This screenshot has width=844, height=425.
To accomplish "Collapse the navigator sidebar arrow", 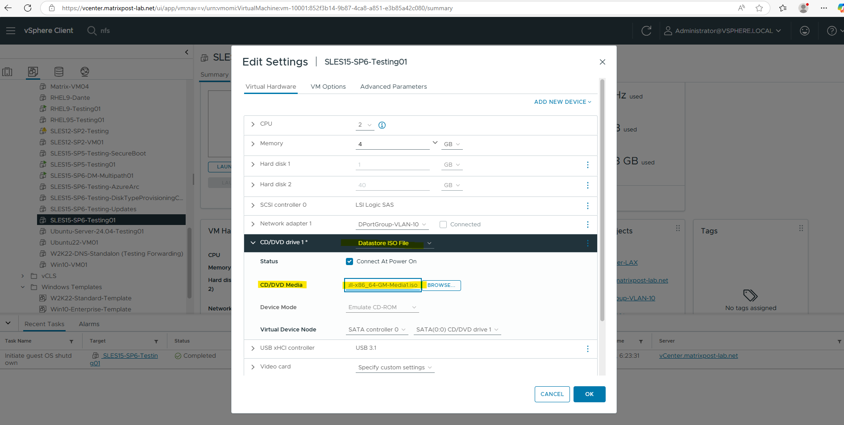I will pos(187,52).
